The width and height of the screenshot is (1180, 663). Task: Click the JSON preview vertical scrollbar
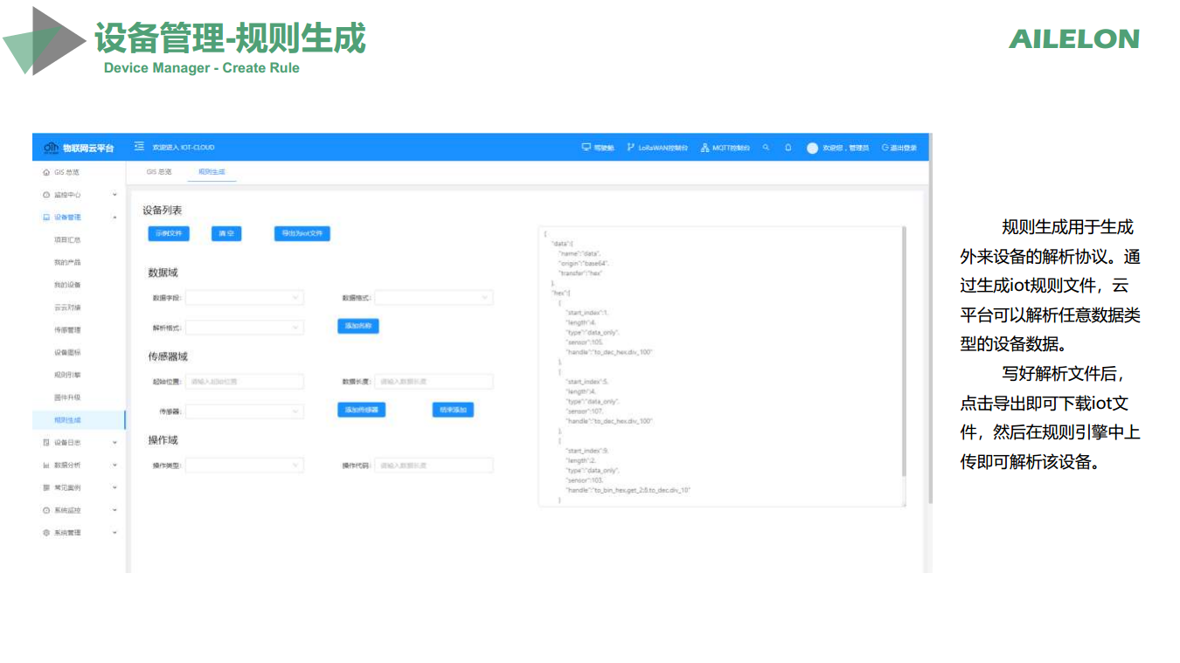pos(904,351)
